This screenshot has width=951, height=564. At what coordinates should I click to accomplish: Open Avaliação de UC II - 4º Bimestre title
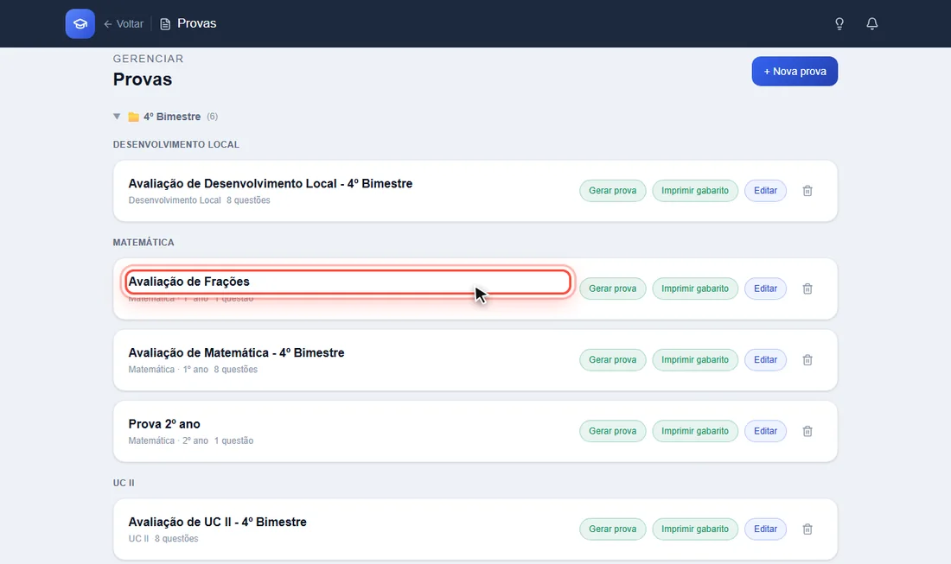218,522
